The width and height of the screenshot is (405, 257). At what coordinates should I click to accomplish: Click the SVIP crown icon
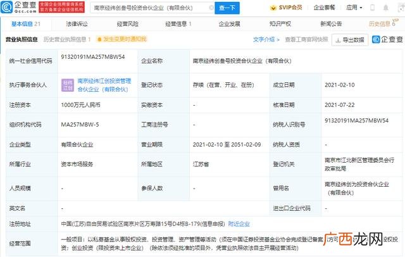(273, 8)
